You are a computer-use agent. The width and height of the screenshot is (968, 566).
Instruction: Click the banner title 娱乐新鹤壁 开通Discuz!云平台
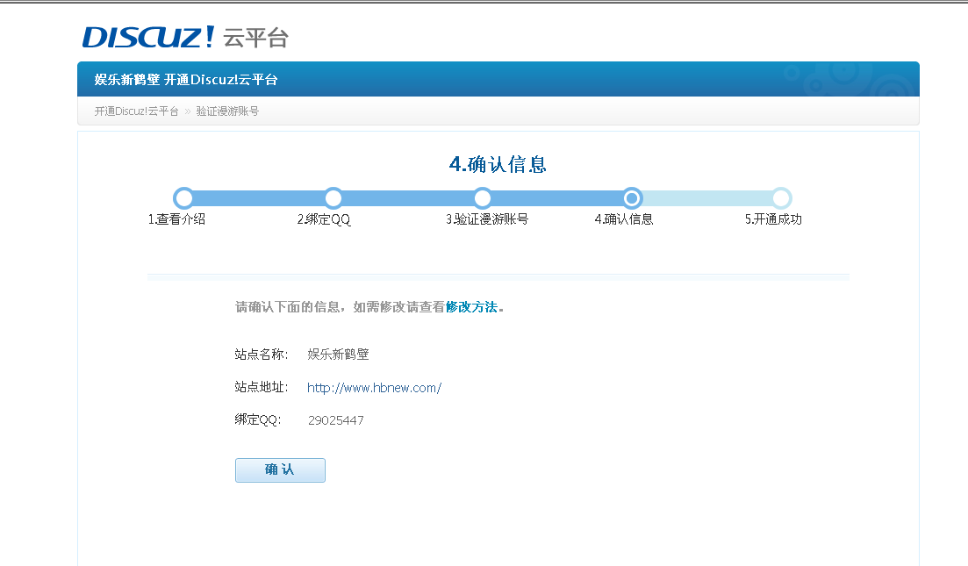tap(186, 80)
